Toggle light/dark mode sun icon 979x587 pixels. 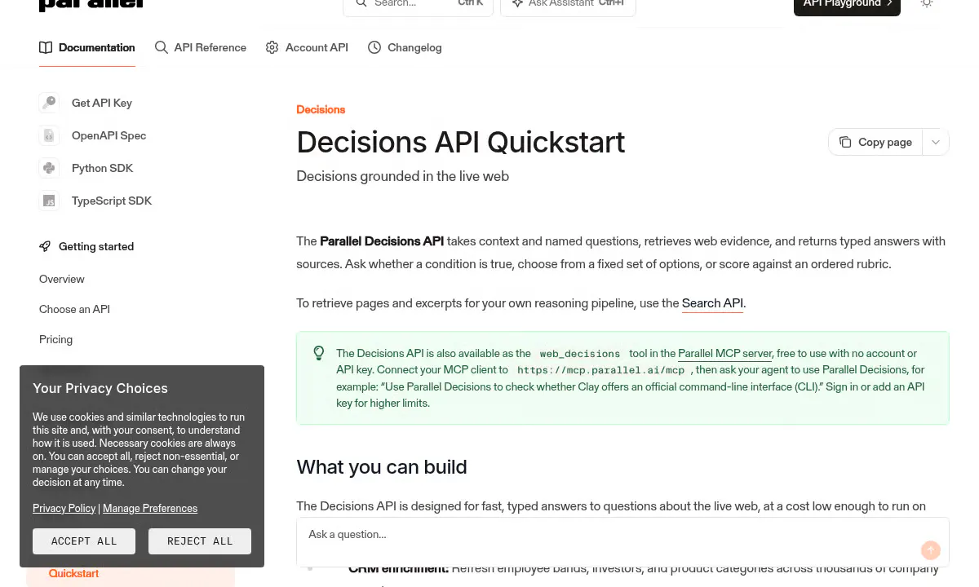pos(927,3)
